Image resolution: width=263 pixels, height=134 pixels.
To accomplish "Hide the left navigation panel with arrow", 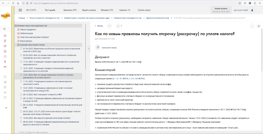I will [88, 49].
